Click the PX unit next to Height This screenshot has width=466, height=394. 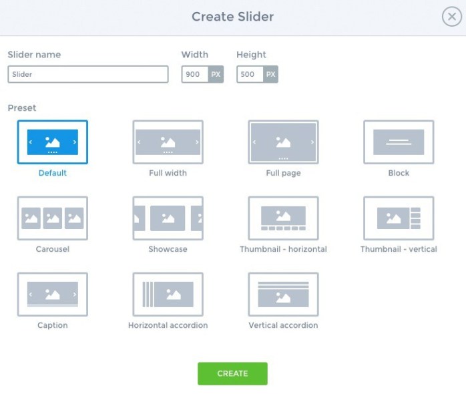coord(271,74)
